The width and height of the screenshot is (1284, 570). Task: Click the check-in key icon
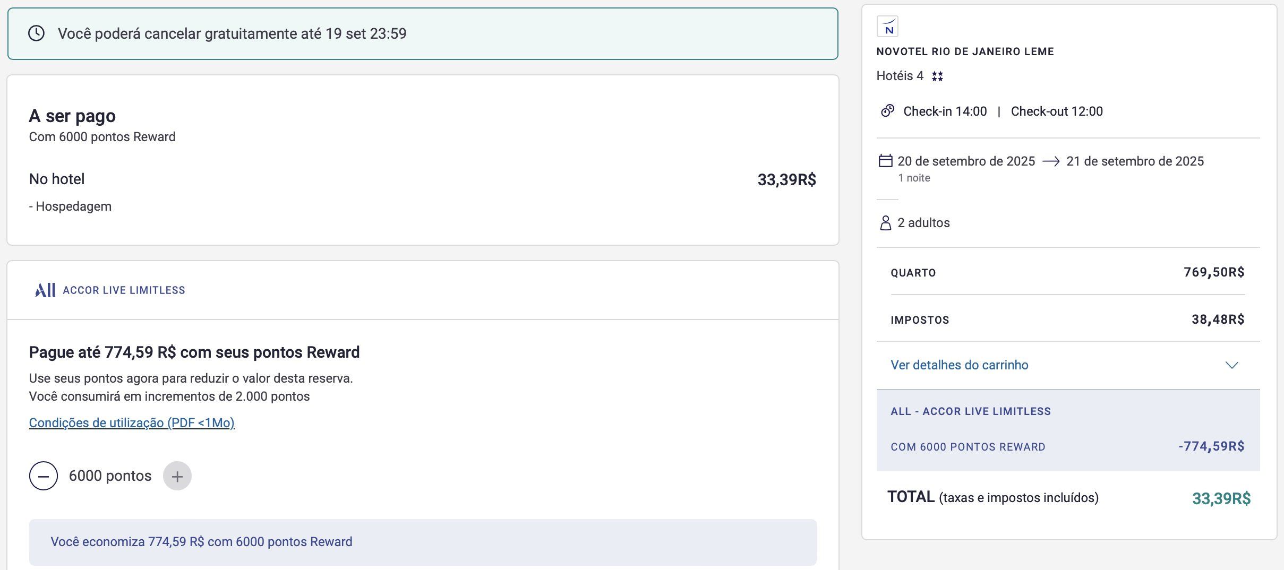[x=887, y=111]
